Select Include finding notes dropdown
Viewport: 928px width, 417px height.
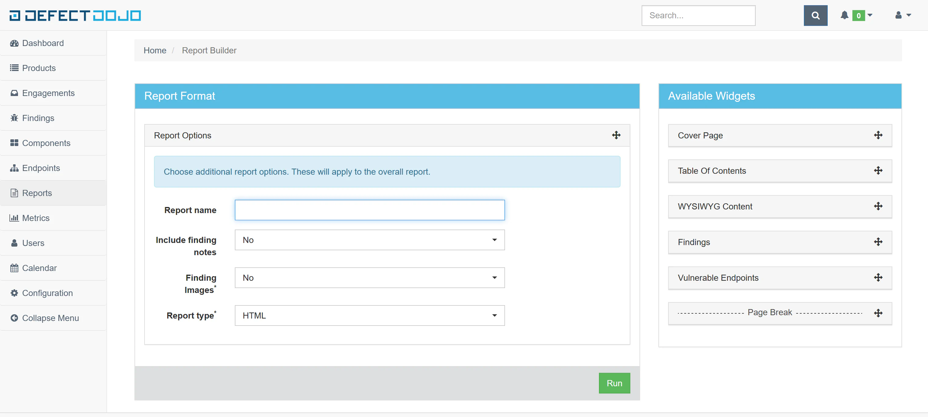(x=370, y=240)
